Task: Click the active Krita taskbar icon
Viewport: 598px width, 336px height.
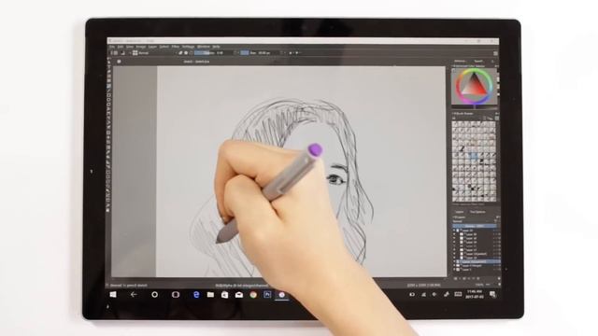Action: coord(281,295)
